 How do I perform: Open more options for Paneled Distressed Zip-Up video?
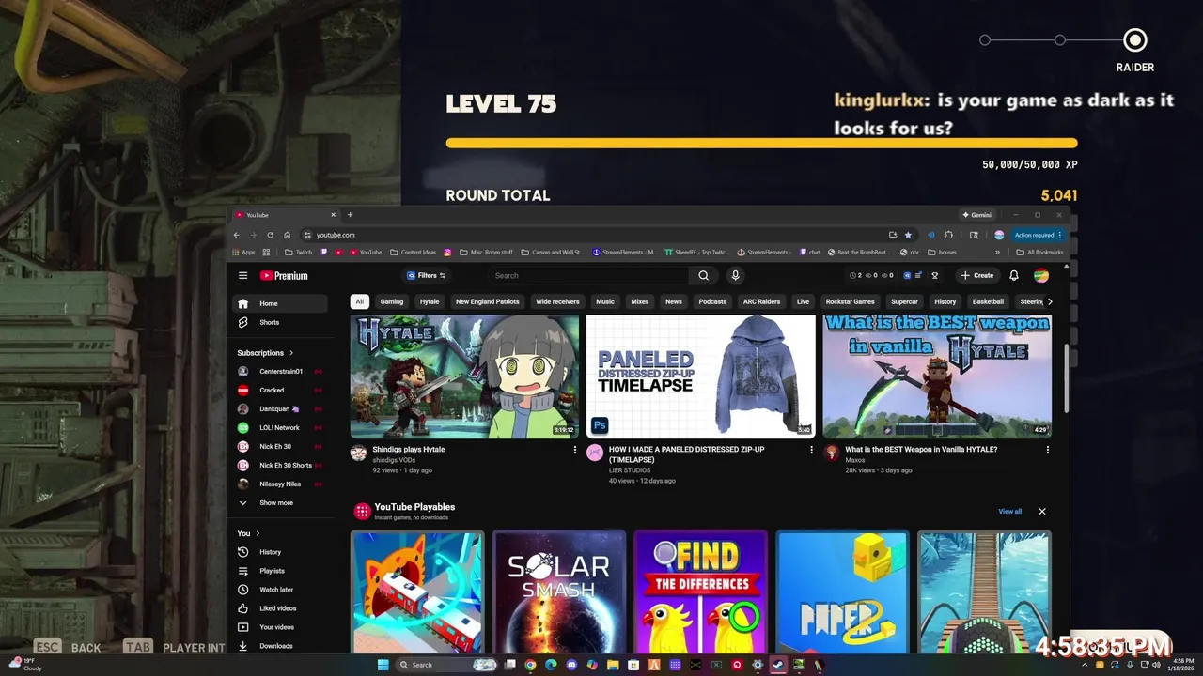point(811,450)
